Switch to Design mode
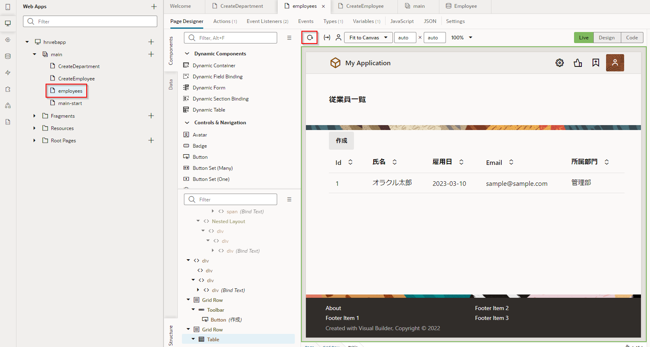Screen dimensions: 650x347 click(x=606, y=38)
